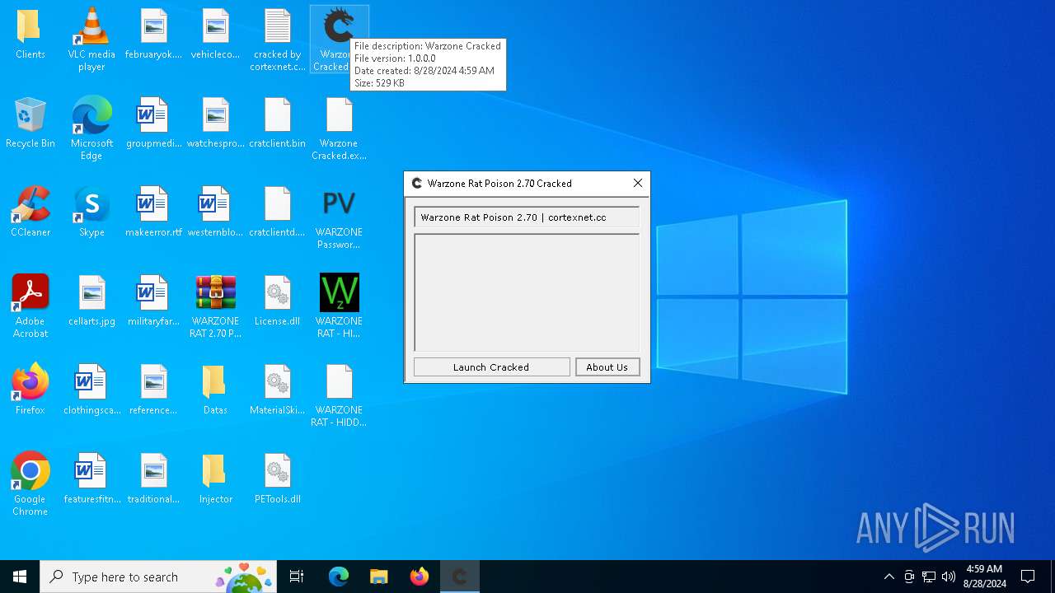
Task: Click the Launch Cracked button
Action: point(491,367)
